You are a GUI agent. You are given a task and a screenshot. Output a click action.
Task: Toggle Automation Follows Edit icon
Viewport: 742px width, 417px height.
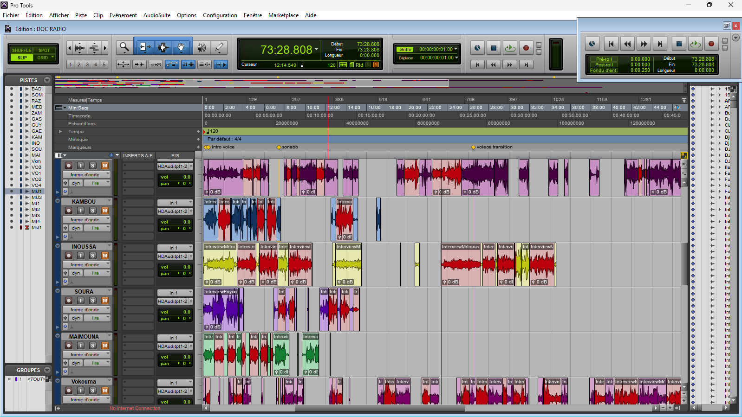[172, 64]
